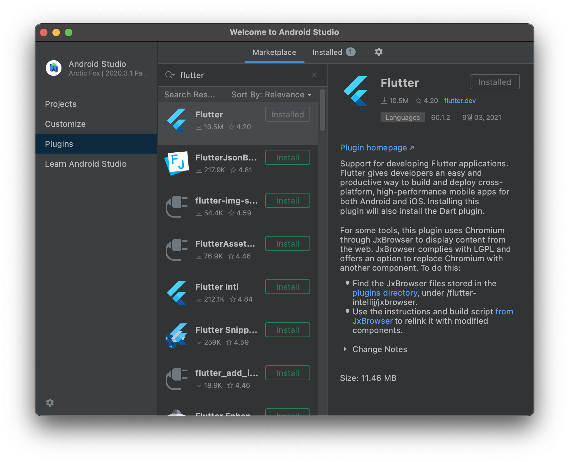Open Projects in sidebar

pos(96,104)
